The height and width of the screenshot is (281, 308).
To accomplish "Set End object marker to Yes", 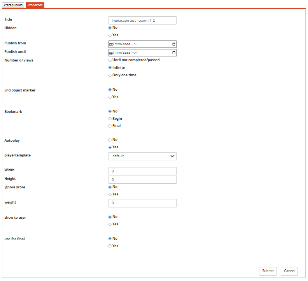I will [110, 97].
